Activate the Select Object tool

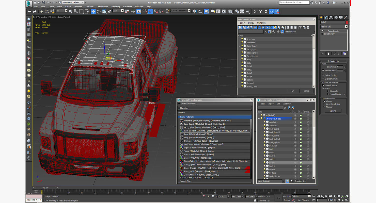pyautogui.click(x=71, y=11)
